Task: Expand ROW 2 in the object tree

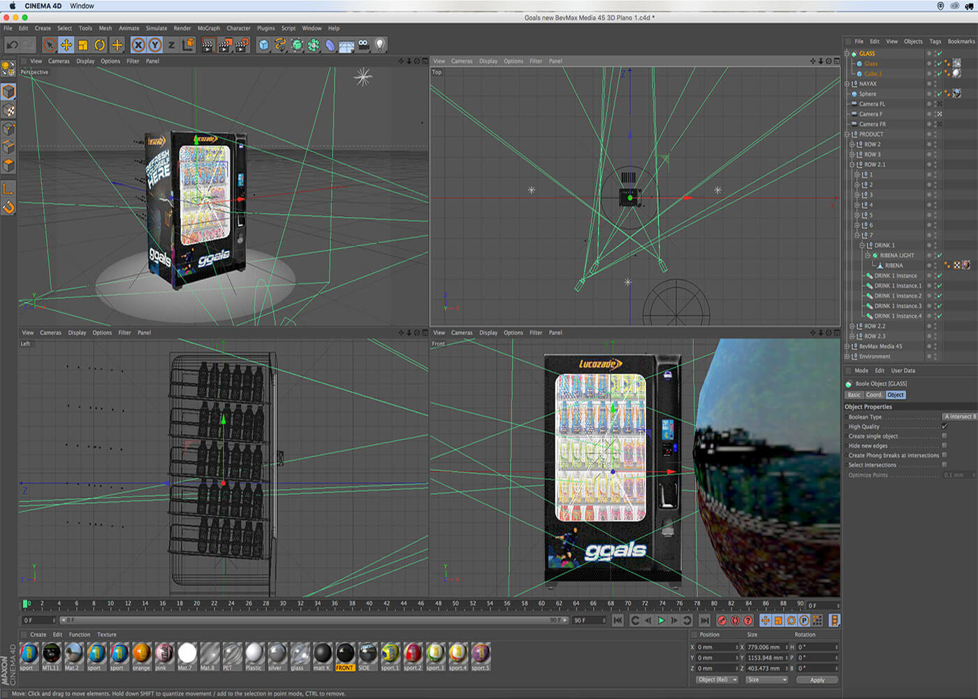Action: click(852, 145)
